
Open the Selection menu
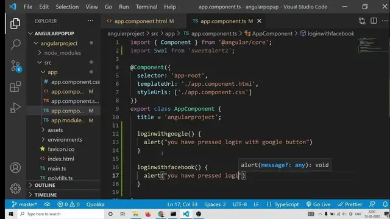point(67,7)
